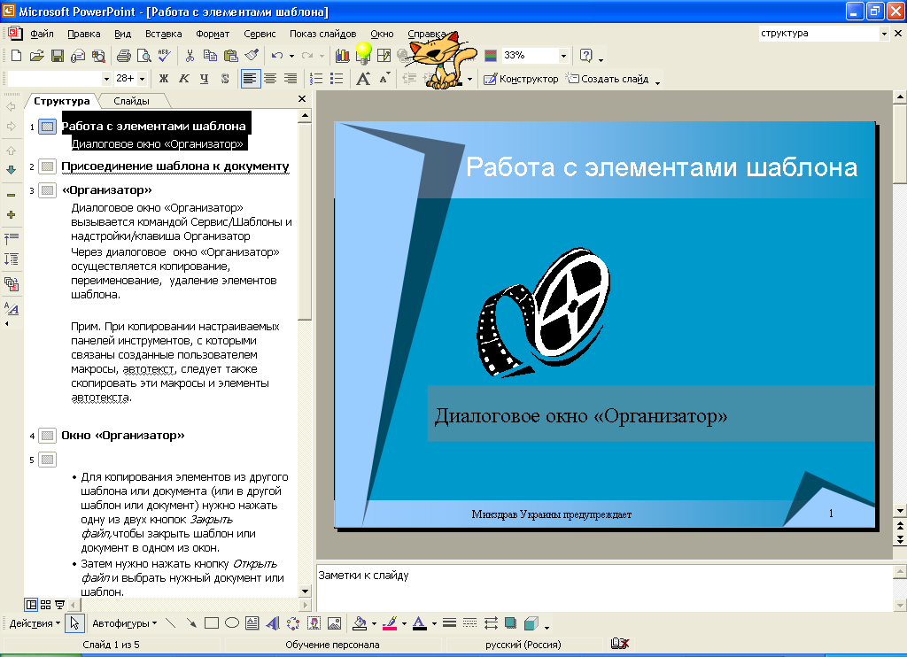Image resolution: width=907 pixels, height=657 pixels.
Task: Toggle italic К formatting
Action: tap(184, 79)
